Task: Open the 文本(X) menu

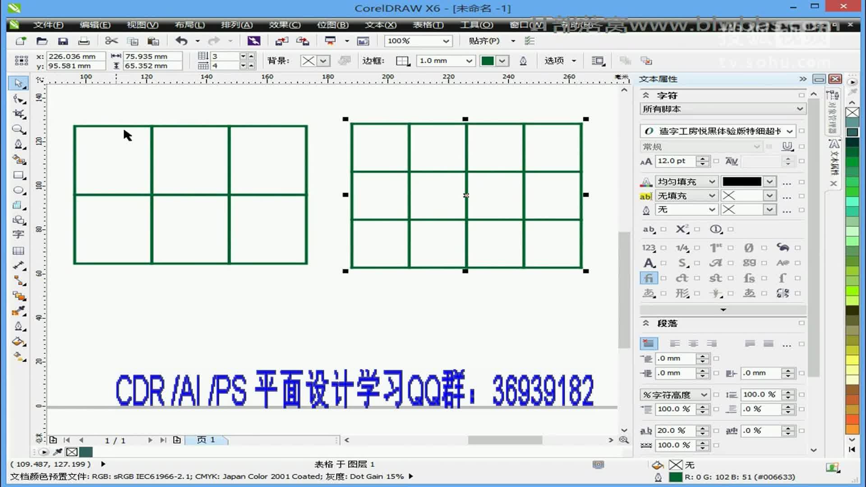Action: pos(380,25)
